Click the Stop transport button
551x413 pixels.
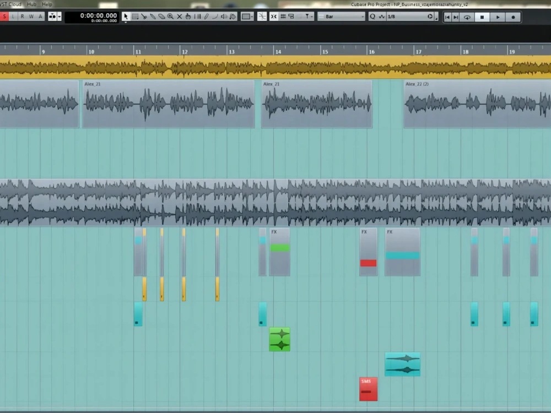[x=482, y=17]
